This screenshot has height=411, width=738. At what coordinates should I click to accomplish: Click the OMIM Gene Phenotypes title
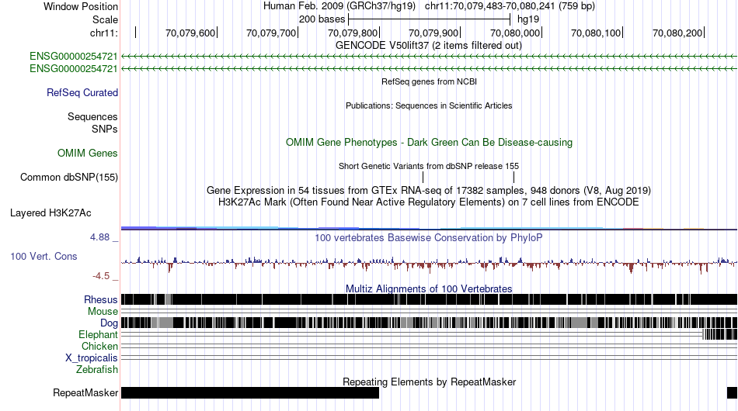pyautogui.click(x=429, y=143)
